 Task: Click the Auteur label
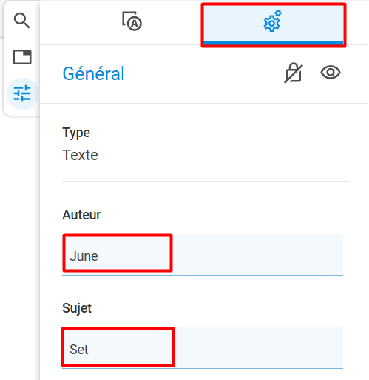81,215
